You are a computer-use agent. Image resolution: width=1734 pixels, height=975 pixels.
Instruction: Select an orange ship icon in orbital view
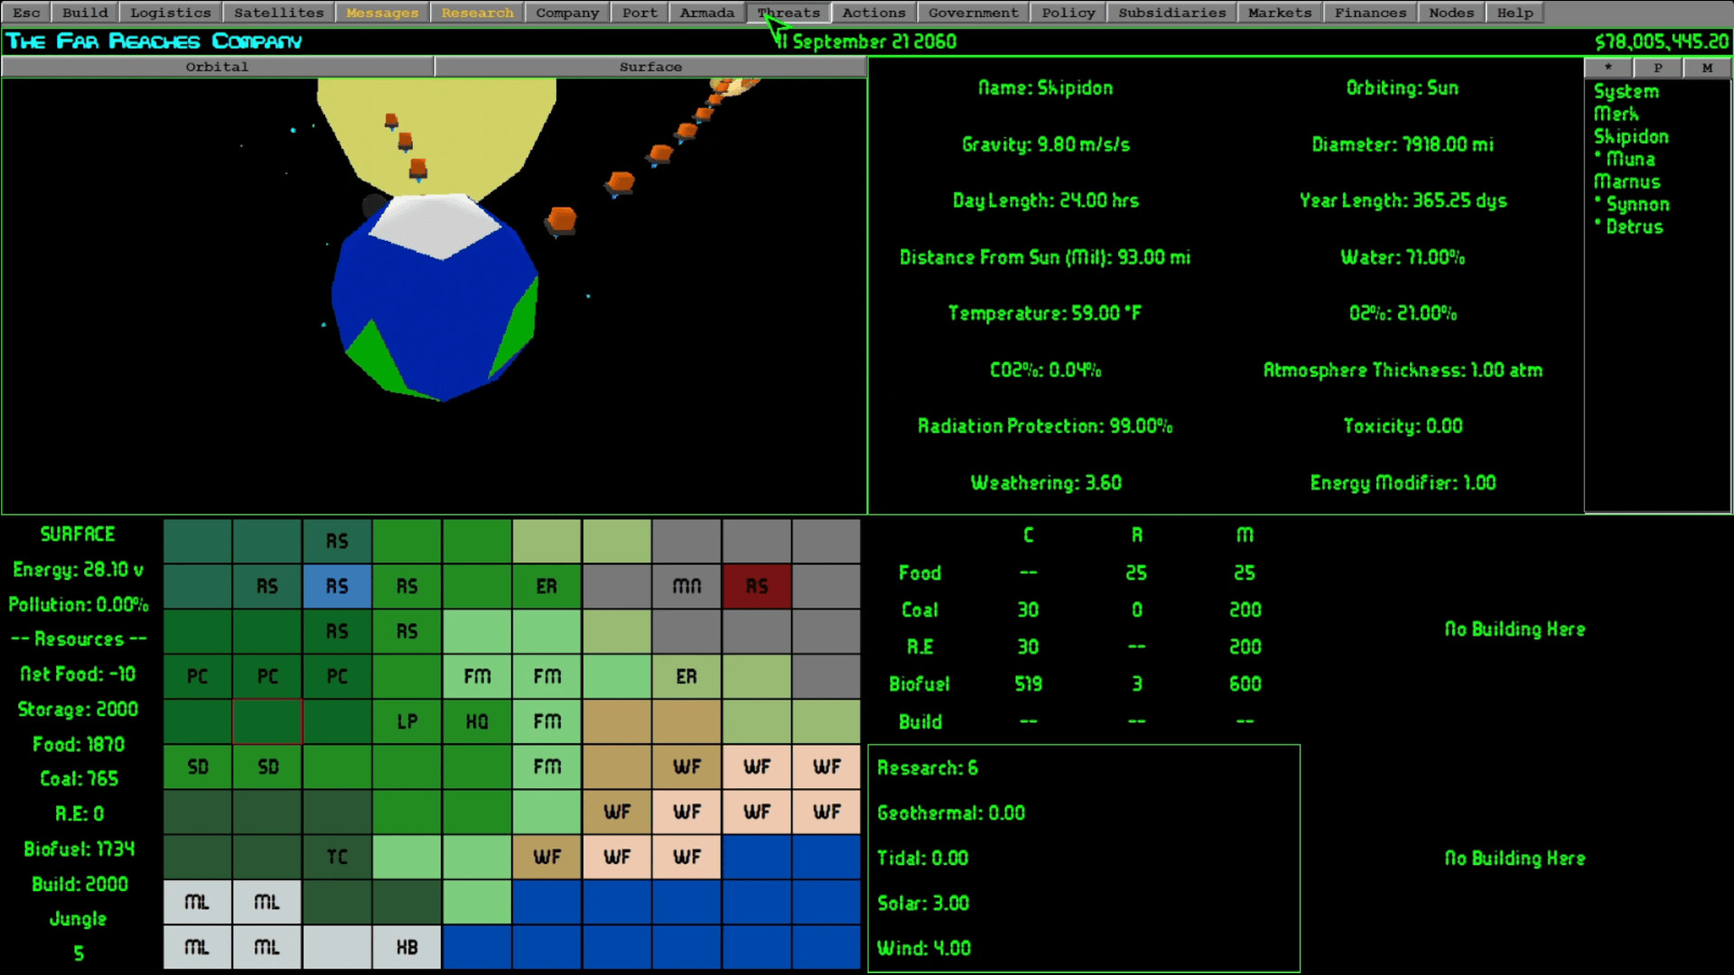tap(619, 183)
